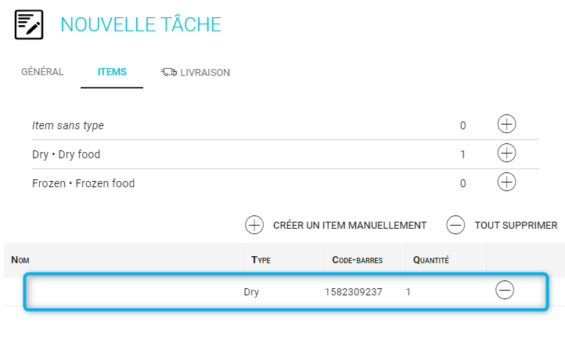Click the Code-barres column header

358,260
